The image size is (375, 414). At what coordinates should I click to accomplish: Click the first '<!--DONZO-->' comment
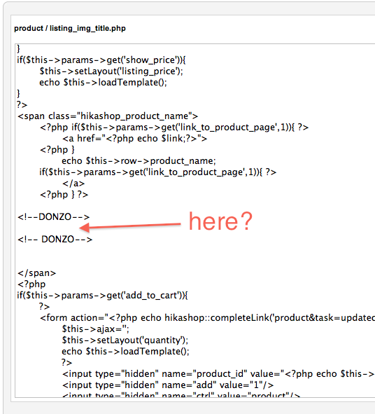point(54,217)
